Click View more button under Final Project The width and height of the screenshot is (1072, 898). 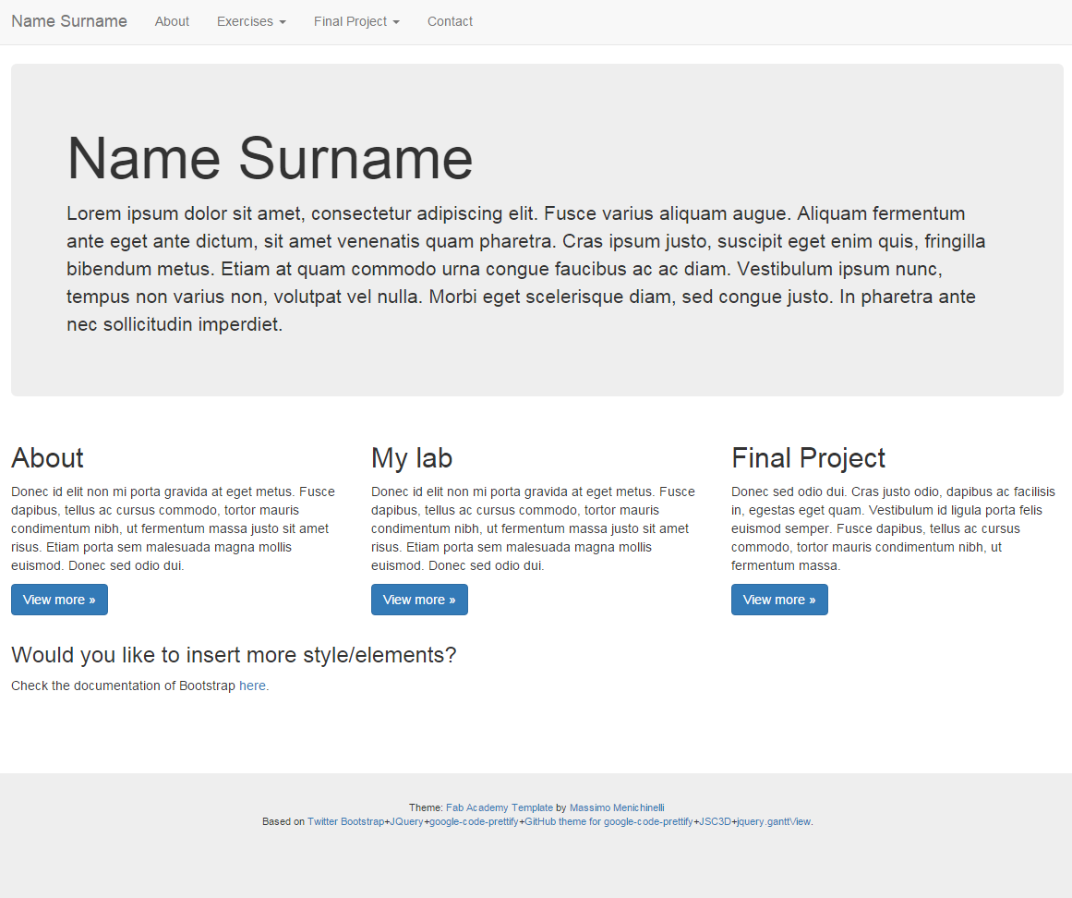(779, 600)
